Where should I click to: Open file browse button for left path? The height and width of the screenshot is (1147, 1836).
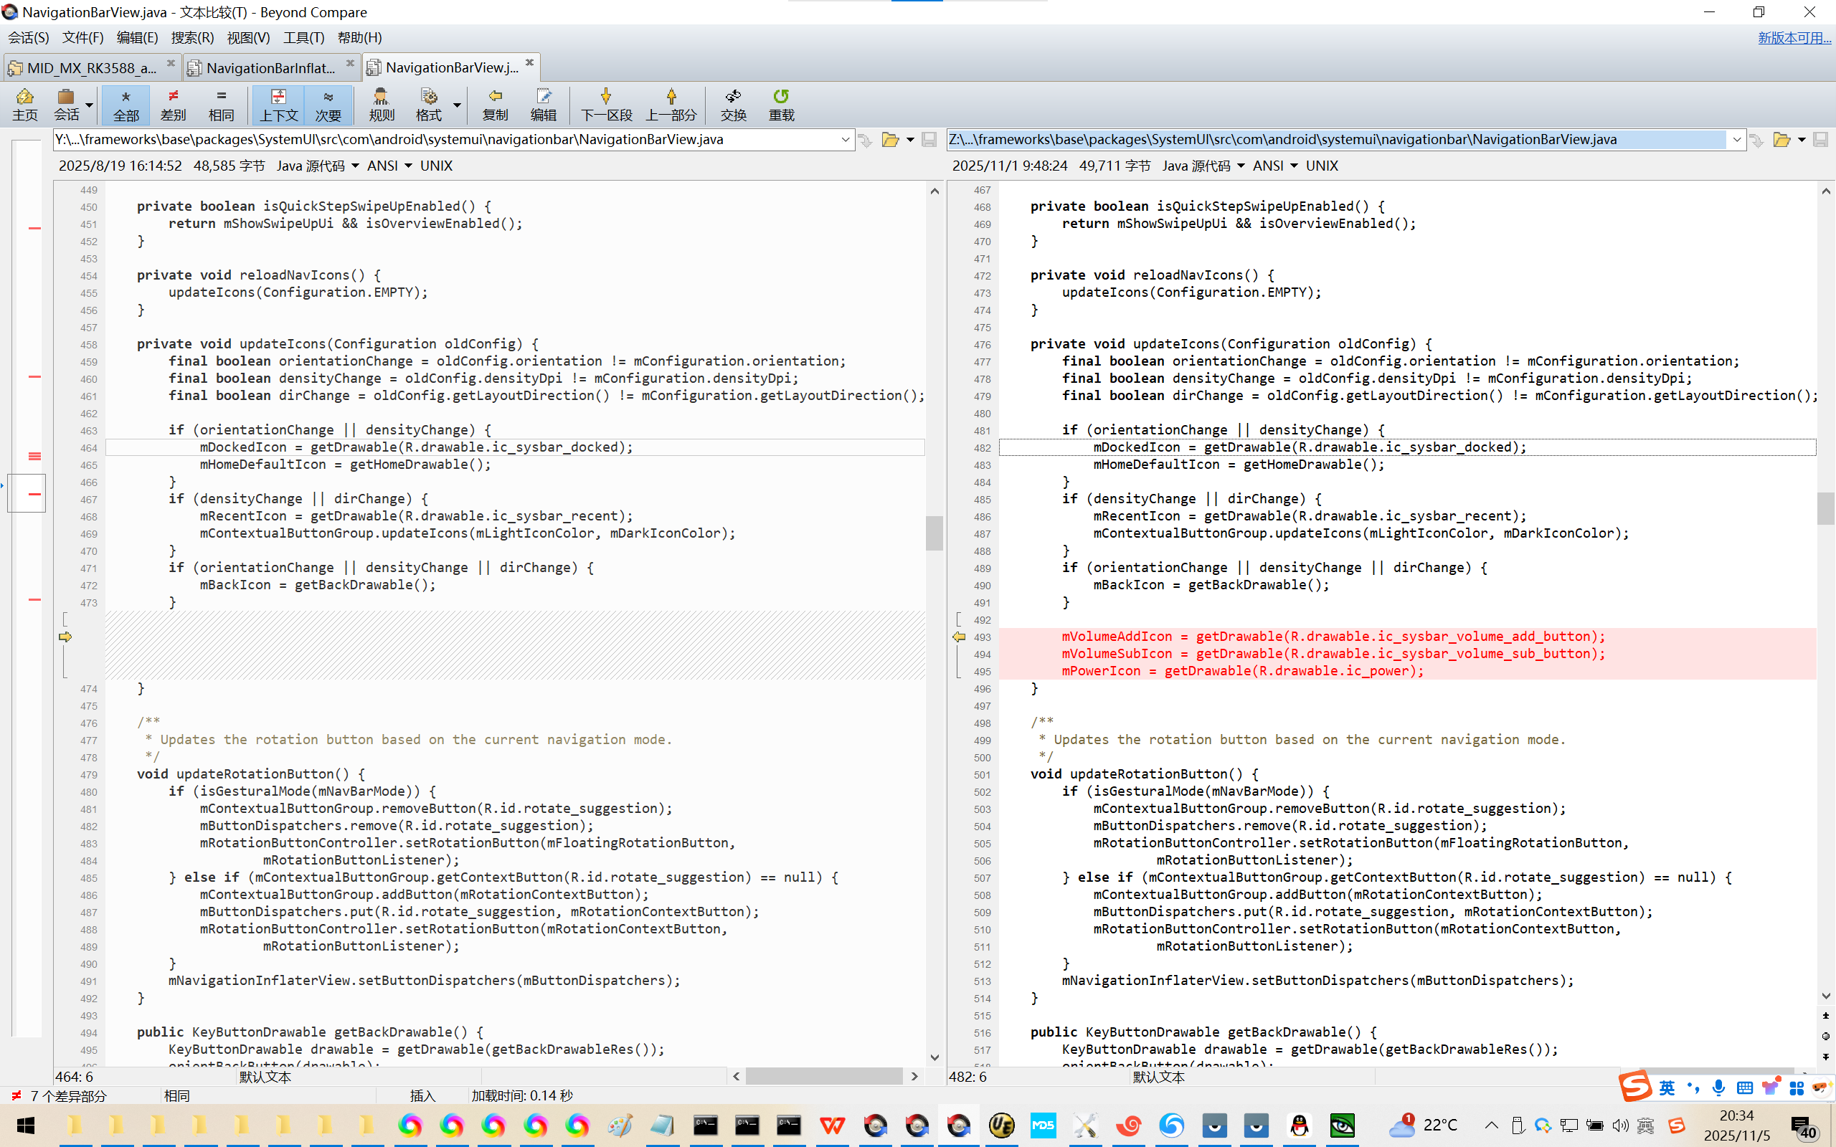[890, 140]
